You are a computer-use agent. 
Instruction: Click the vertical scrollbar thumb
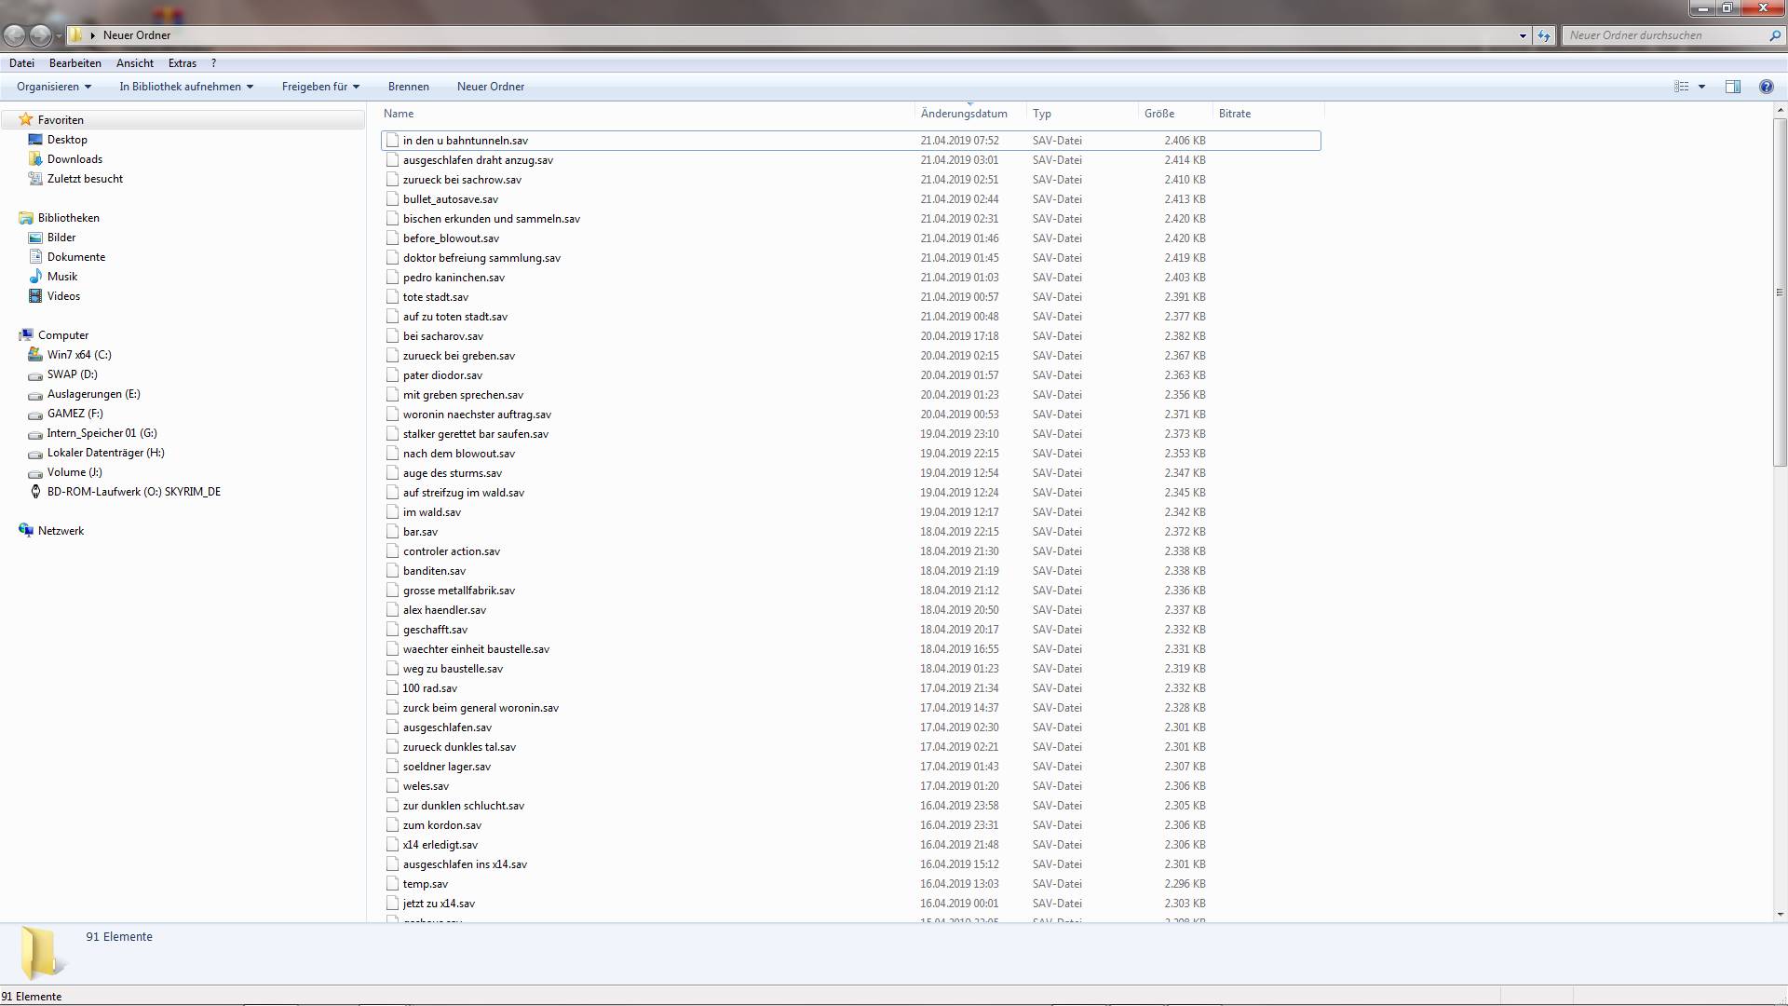1780,292
